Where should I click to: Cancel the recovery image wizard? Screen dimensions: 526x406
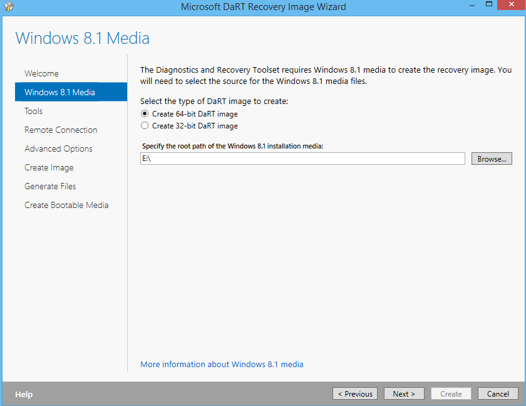498,393
